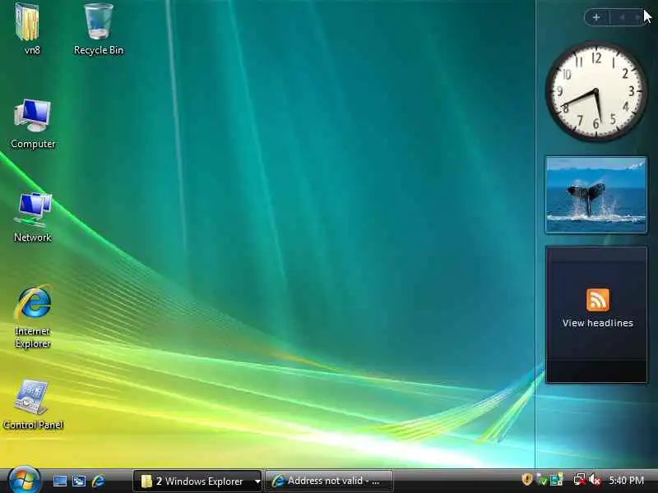
Task: Click the muted volume tray icon
Action: click(595, 480)
